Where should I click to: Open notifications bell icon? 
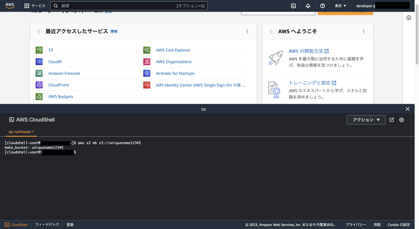point(308,6)
